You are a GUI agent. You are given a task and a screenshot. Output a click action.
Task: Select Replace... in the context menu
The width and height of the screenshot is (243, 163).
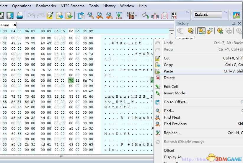tap(172, 133)
